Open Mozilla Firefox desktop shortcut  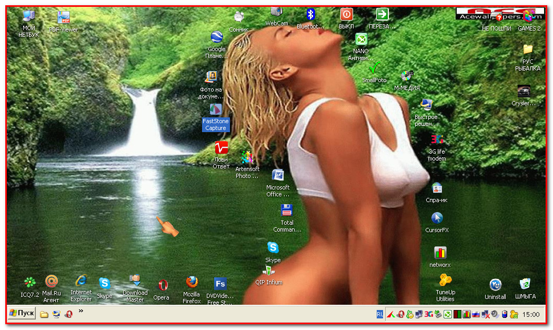click(192, 283)
